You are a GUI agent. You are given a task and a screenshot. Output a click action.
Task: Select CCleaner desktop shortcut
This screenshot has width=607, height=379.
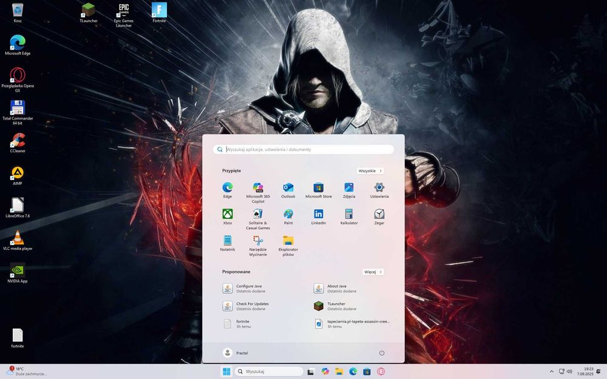click(18, 143)
